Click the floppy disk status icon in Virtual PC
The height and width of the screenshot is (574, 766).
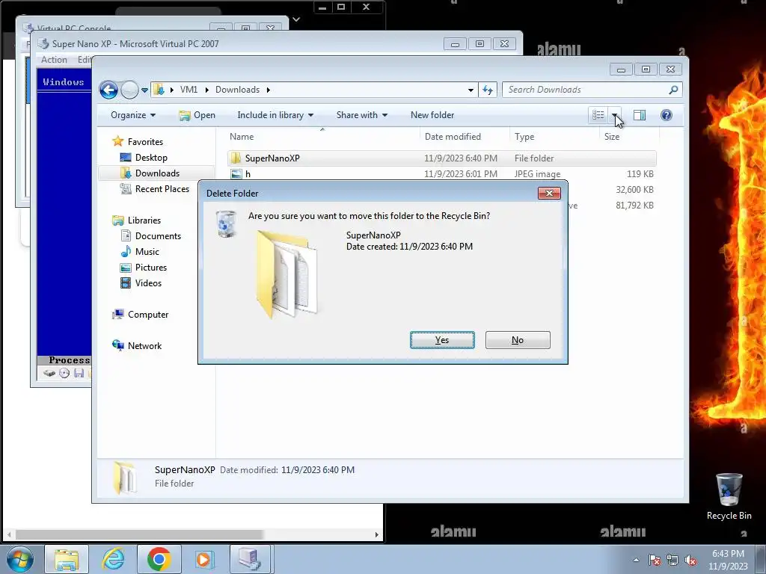tap(79, 374)
